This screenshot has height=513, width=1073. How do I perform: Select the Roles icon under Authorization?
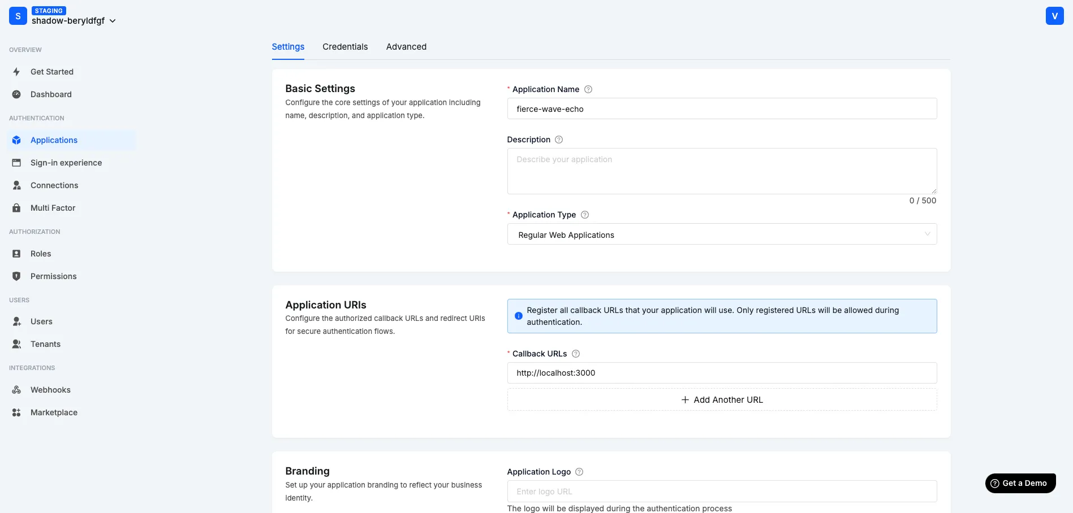(16, 253)
